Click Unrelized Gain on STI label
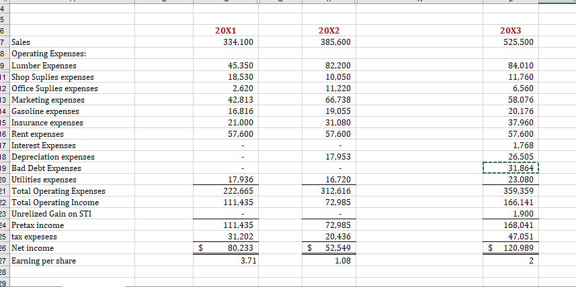576x287 pixels. (52, 214)
